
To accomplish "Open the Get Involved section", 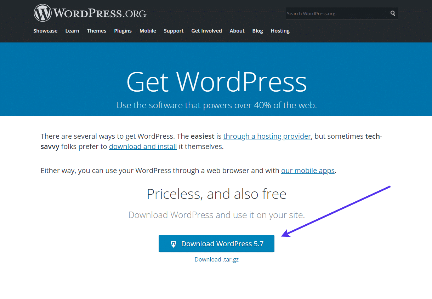I will [x=206, y=31].
